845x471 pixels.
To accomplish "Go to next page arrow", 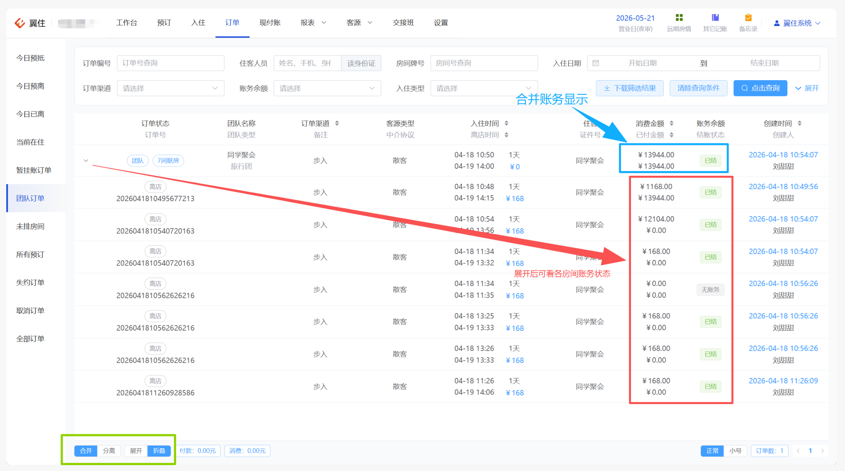I will pyautogui.click(x=823, y=451).
